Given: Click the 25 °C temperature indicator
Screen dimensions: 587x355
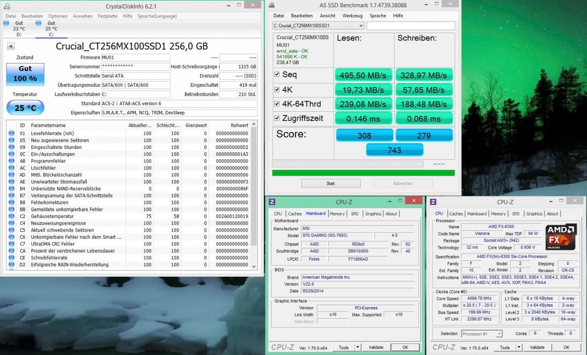Looking at the screenshot, I should 25,108.
